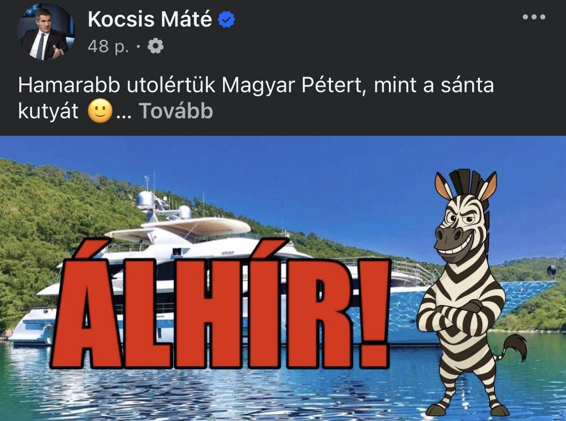Click the smiley emoji in the post
Screen dimensions: 566x421
[x=100, y=111]
